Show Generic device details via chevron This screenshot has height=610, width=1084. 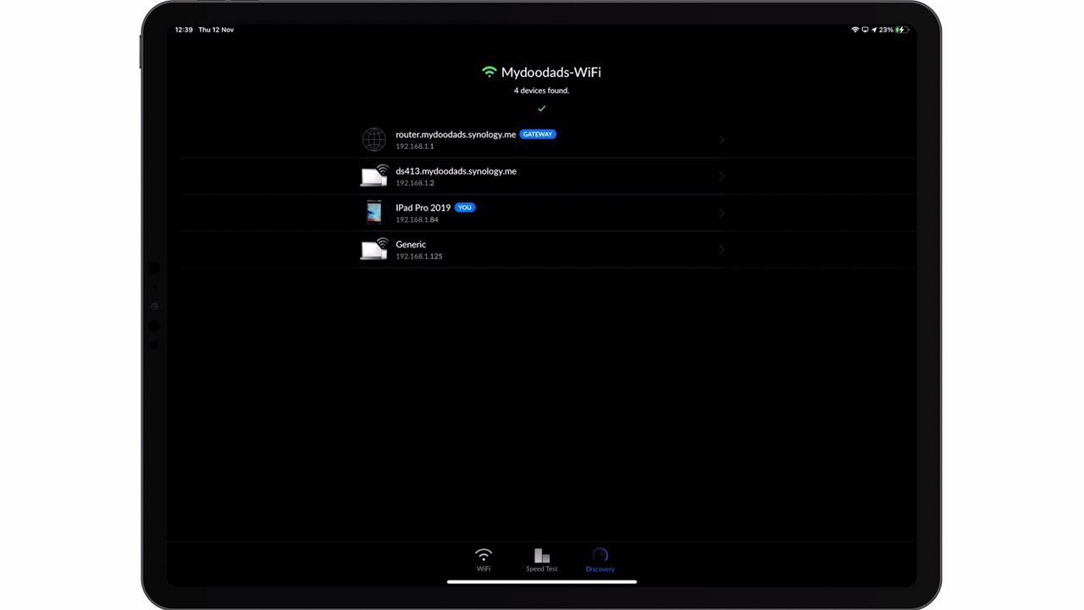click(x=722, y=249)
